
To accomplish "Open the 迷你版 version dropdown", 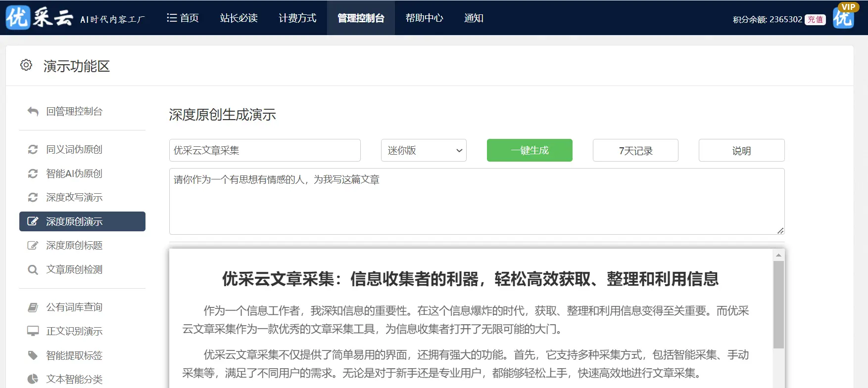I will point(424,150).
